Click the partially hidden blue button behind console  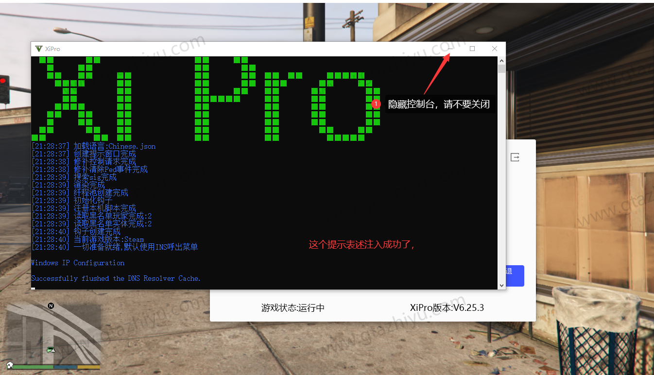click(515, 275)
